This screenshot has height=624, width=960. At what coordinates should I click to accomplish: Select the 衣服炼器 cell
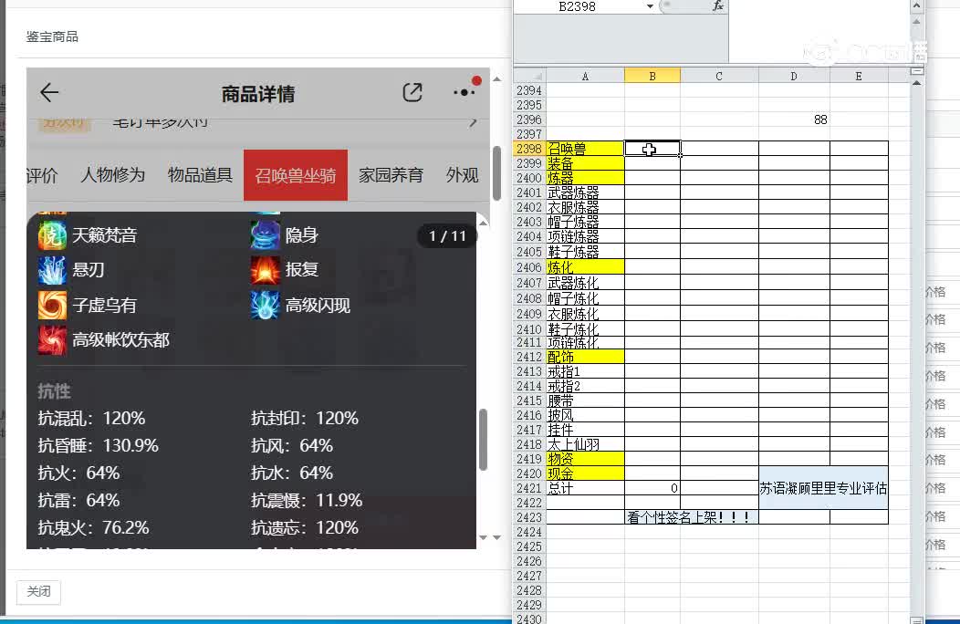pos(585,207)
